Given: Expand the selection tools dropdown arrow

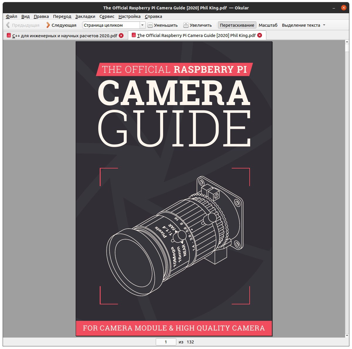Looking at the screenshot, I should (324, 25).
